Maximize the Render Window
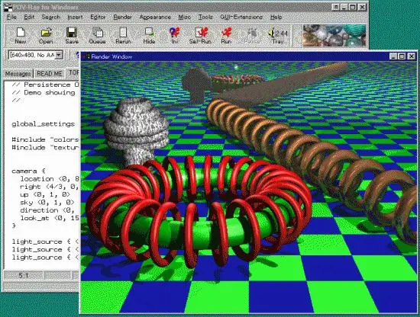The width and height of the screenshot is (420, 317). point(402,56)
